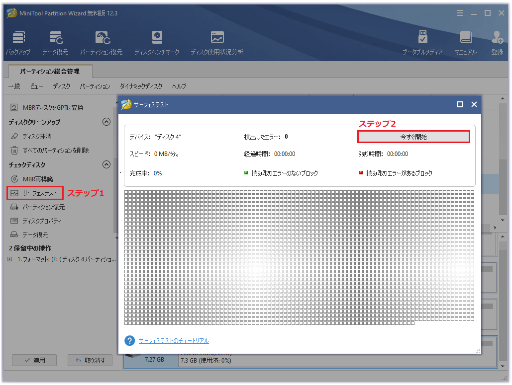Close the サーフェステスト dialog
The height and width of the screenshot is (385, 512).
tap(474, 104)
